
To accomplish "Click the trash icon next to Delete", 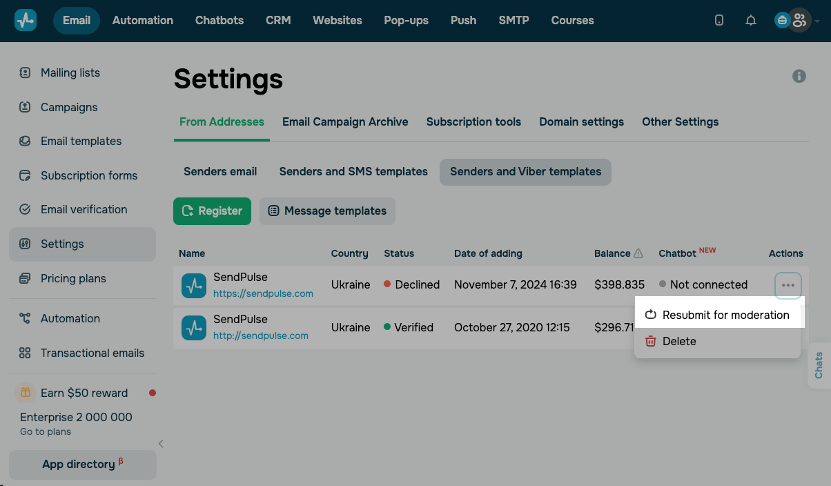I will tap(650, 341).
